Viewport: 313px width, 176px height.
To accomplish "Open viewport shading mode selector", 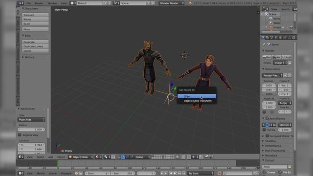I will pos(98,157).
